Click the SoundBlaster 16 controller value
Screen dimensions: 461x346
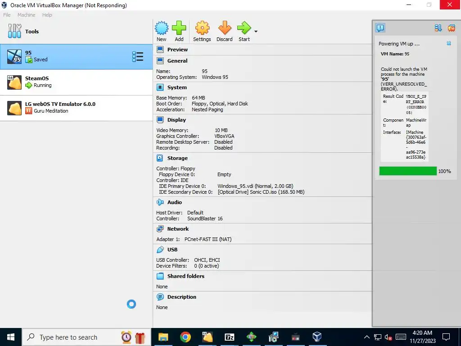tap(205, 219)
